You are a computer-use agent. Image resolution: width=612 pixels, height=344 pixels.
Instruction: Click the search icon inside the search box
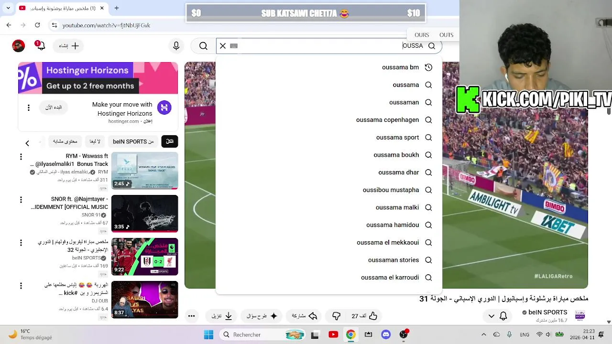[432, 46]
